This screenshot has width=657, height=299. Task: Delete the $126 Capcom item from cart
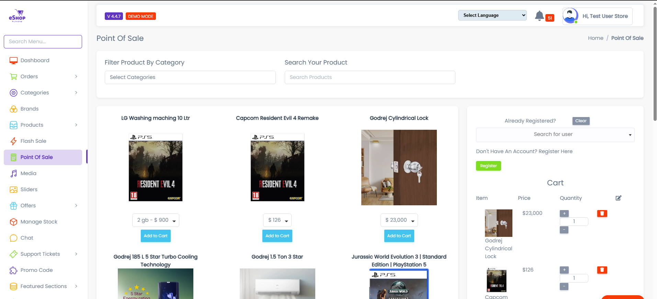click(602, 270)
